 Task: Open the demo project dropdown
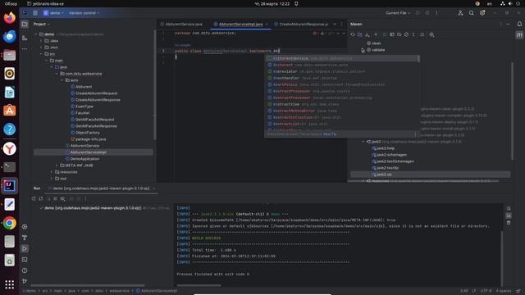53,13
